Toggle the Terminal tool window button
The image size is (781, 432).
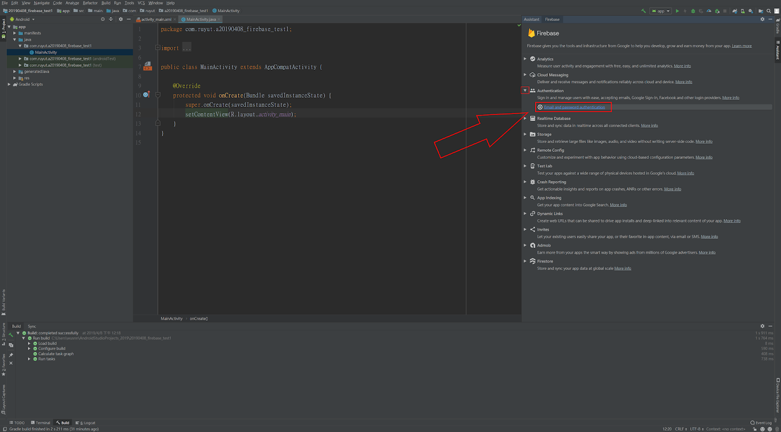click(41, 423)
